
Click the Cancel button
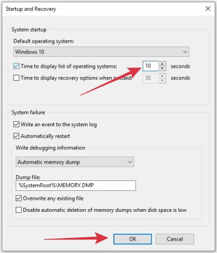point(175,239)
